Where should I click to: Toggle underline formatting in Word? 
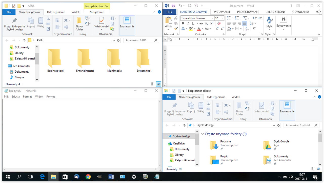click(x=193, y=23)
